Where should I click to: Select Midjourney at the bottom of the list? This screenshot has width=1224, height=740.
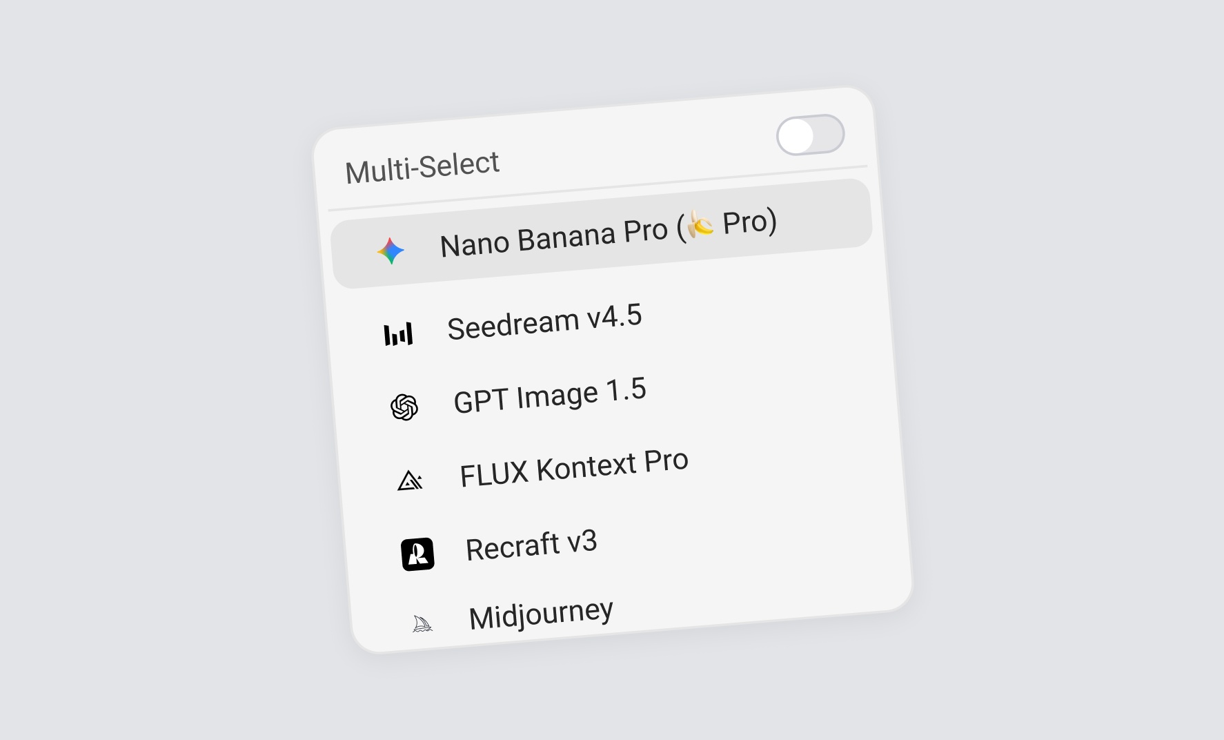pyautogui.click(x=541, y=612)
